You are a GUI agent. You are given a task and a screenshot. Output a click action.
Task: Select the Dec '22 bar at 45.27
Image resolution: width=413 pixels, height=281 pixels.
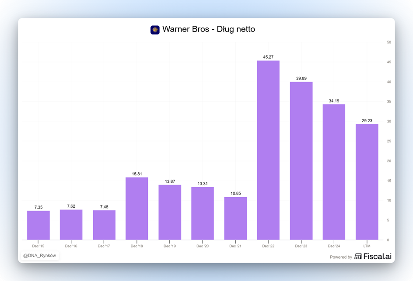268,150
